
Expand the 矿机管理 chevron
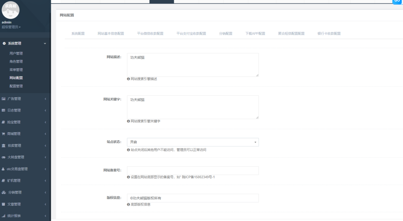pyautogui.click(x=45, y=181)
